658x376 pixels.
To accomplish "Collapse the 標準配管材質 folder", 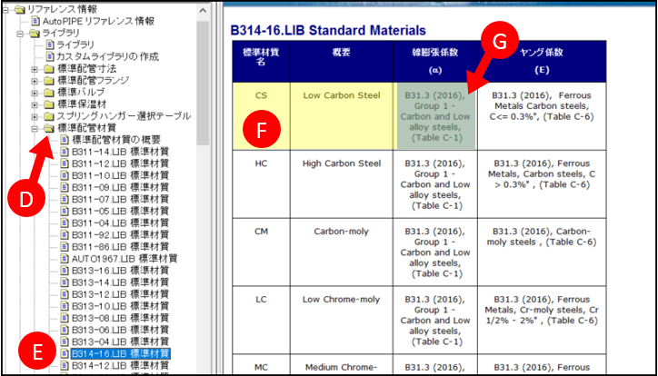I will [35, 128].
